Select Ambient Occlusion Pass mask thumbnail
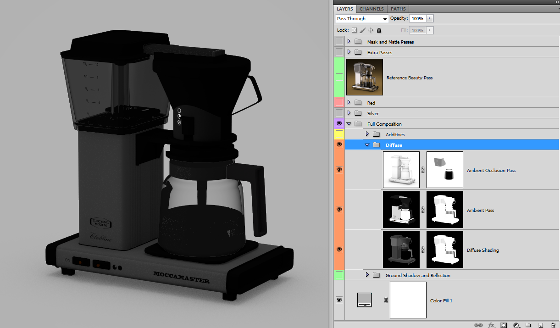Viewport: 560px width, 328px height. 445,170
